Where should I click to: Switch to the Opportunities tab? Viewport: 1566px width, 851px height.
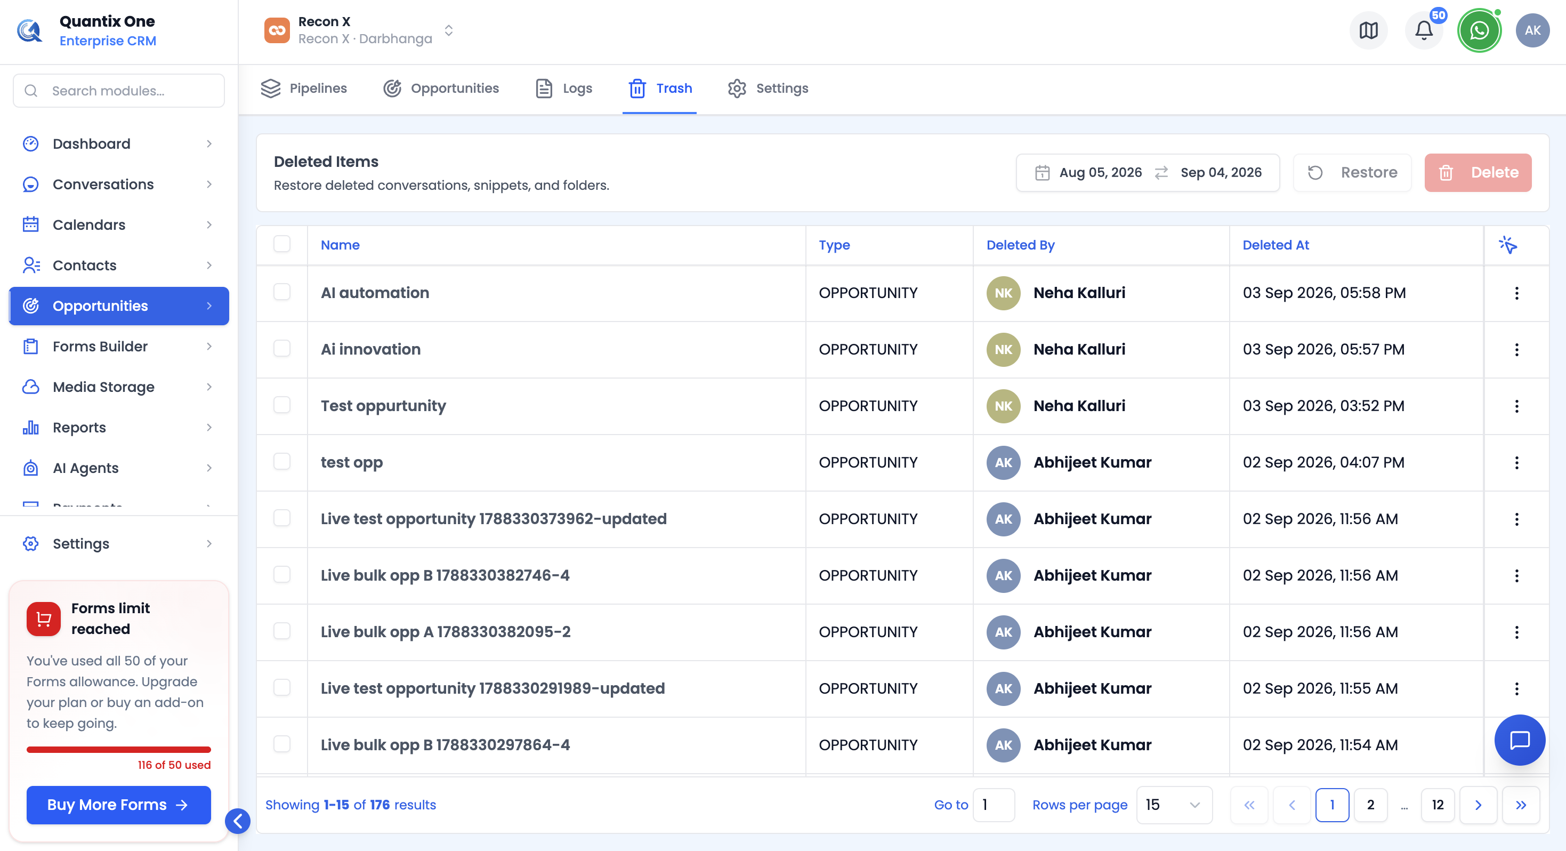[x=441, y=88]
